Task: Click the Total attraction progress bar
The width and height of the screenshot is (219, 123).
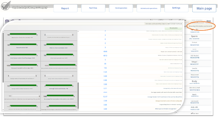Action: point(23,44)
